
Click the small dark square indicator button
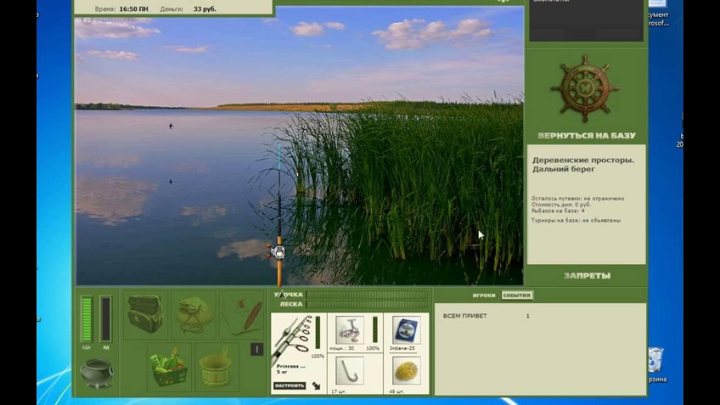[256, 349]
